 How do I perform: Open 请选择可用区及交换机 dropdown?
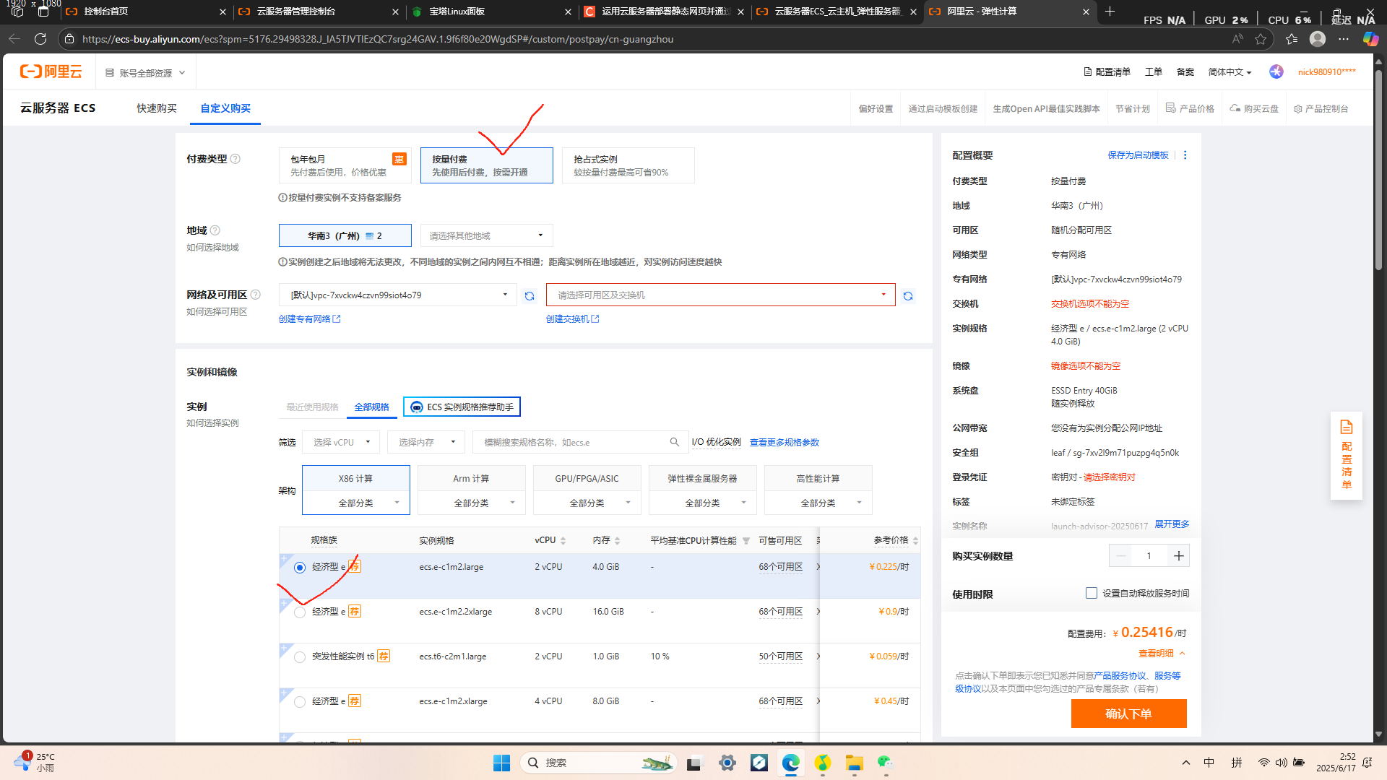[x=721, y=295]
